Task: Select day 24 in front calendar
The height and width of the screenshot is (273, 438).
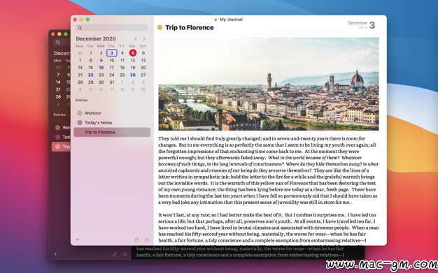Action: pos(112,75)
